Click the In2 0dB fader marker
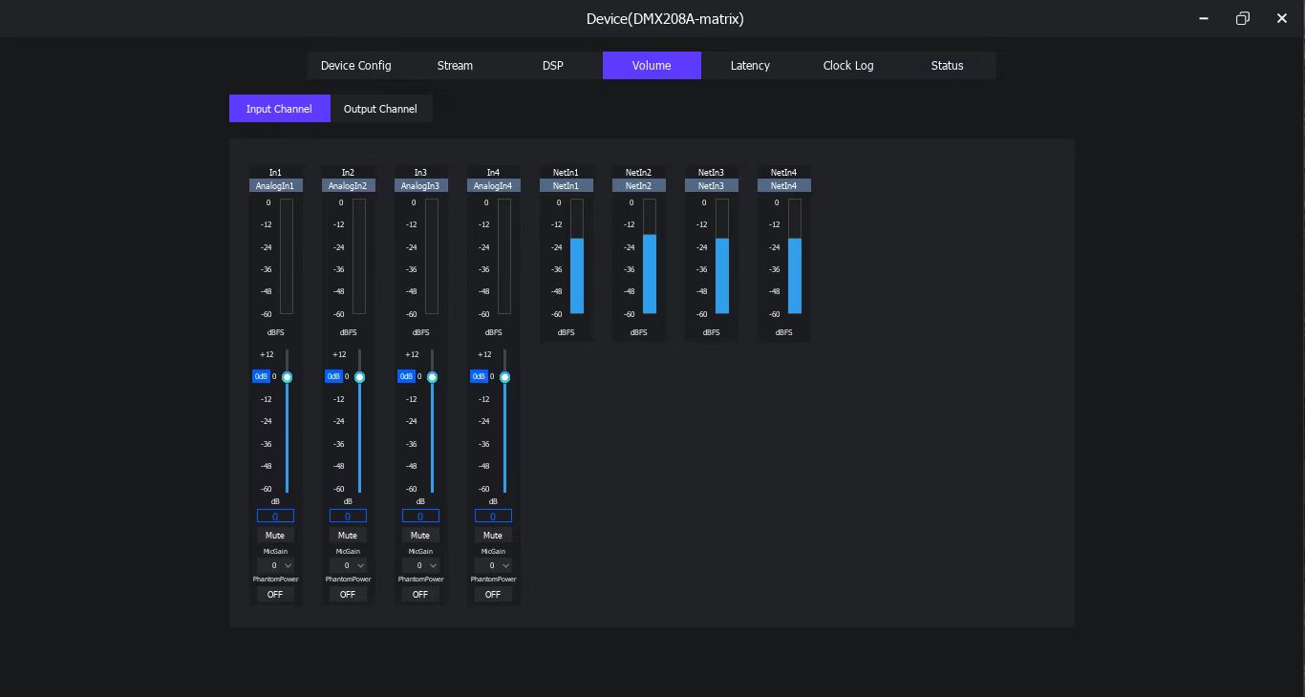Screen dimensions: 1305x697 click(333, 376)
